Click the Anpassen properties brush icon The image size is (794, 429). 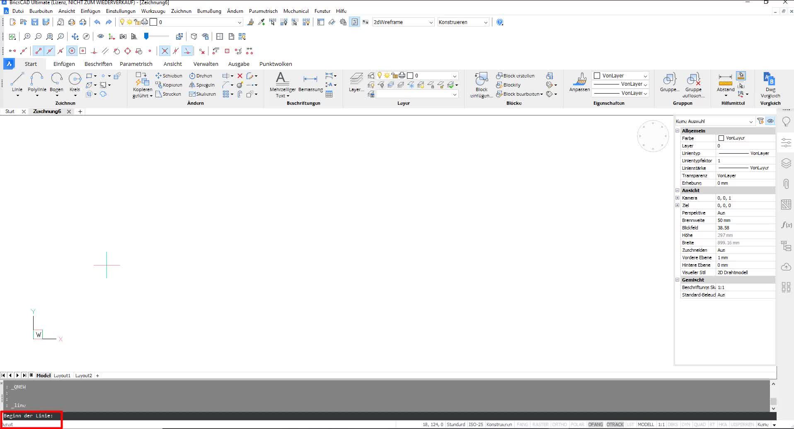tap(579, 82)
